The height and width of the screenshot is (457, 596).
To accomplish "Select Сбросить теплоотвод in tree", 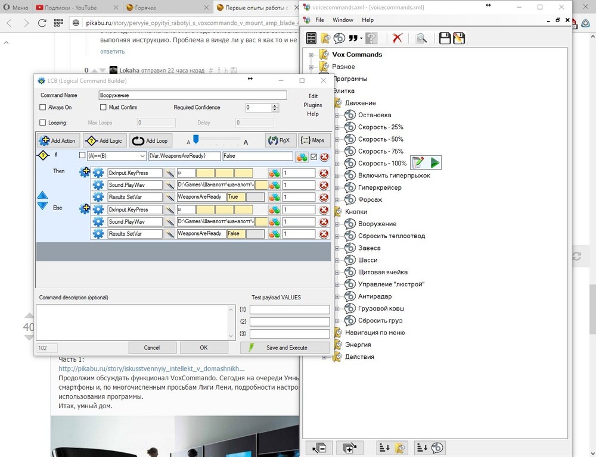I will click(392, 236).
